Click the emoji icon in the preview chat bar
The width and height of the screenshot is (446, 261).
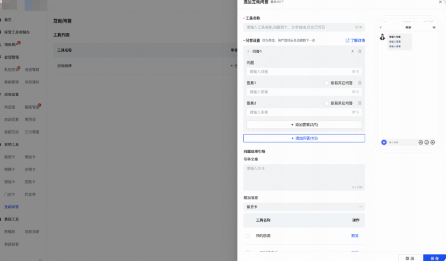pyautogui.click(x=427, y=142)
